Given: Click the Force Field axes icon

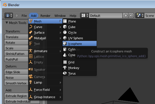Looking at the screenshot, I should [31, 89].
